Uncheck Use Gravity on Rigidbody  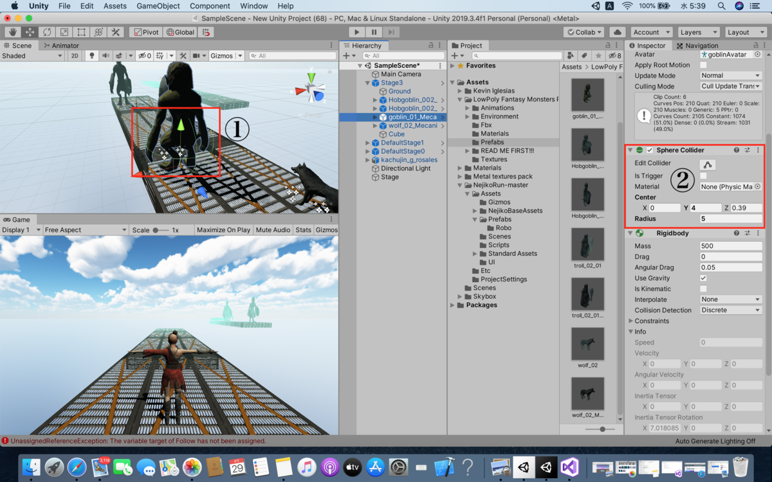coord(703,278)
